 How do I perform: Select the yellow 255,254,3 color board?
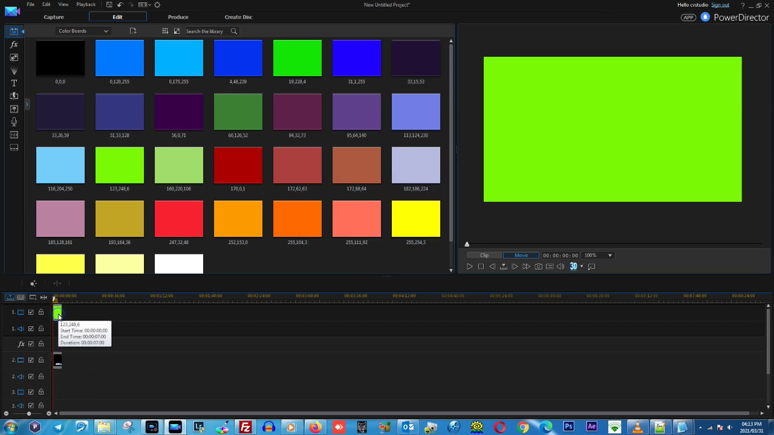click(x=416, y=219)
